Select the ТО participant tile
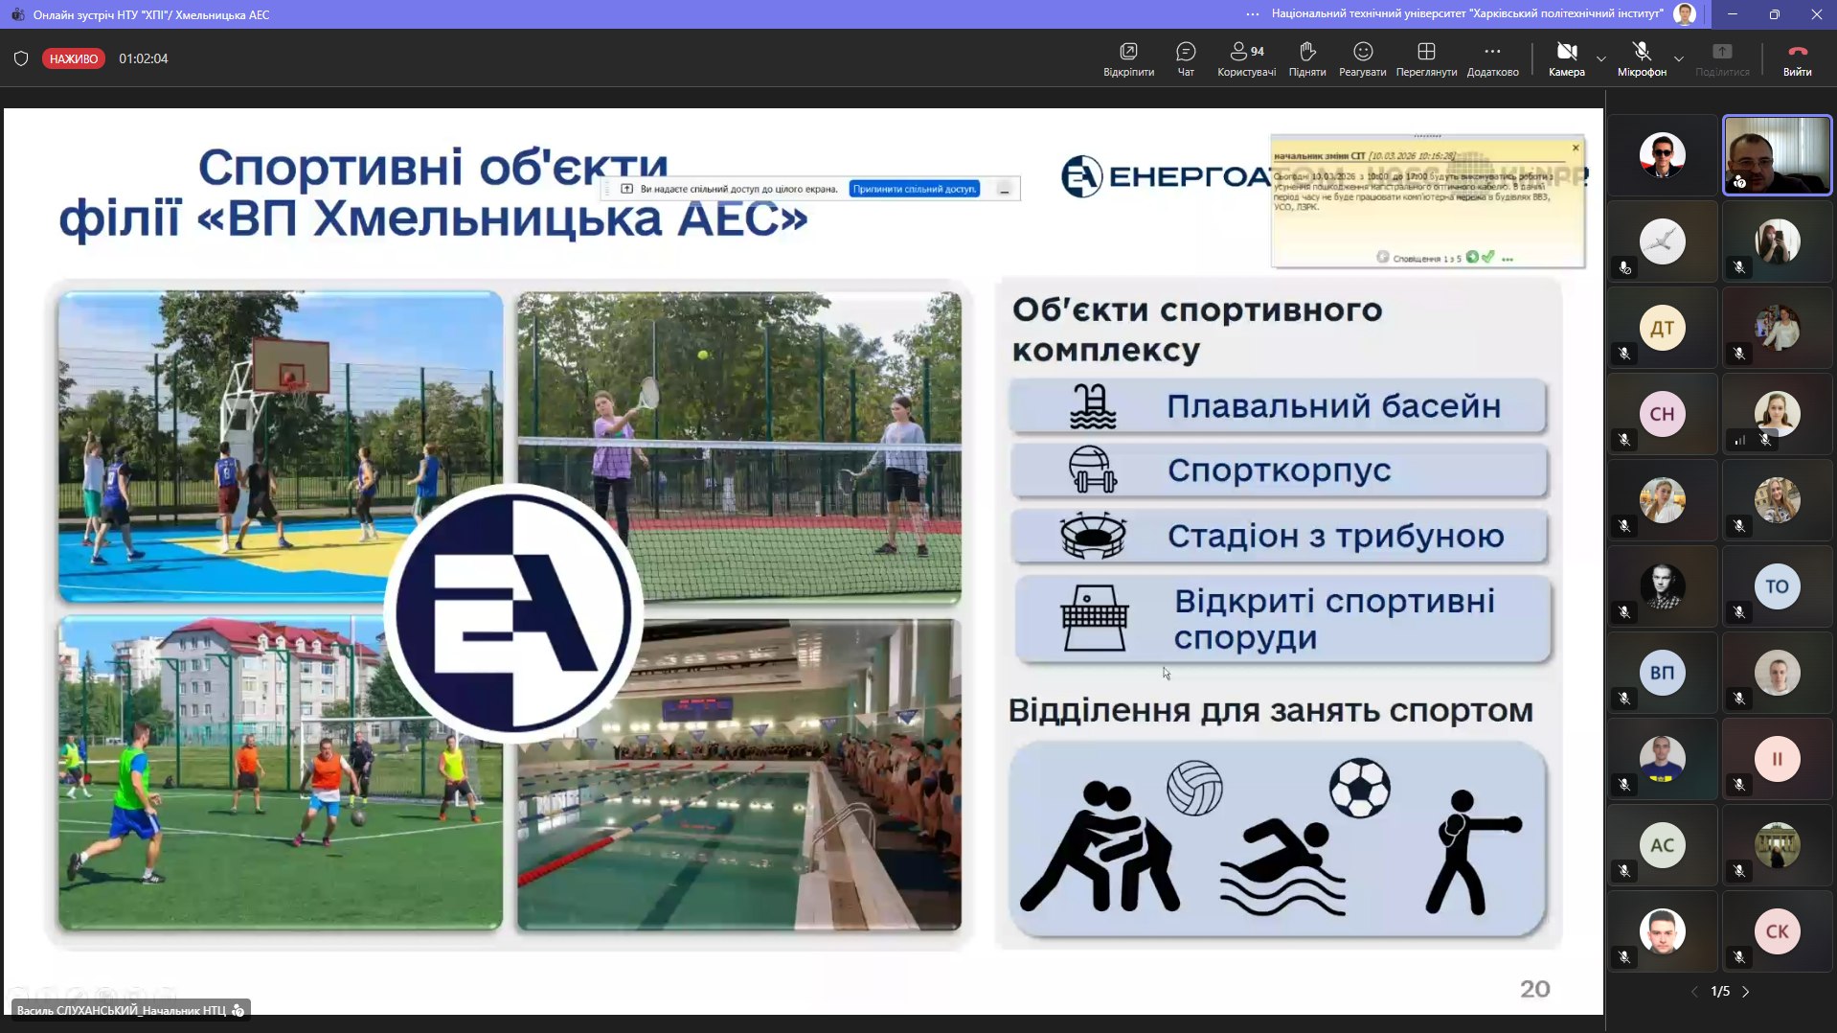 click(x=1777, y=586)
